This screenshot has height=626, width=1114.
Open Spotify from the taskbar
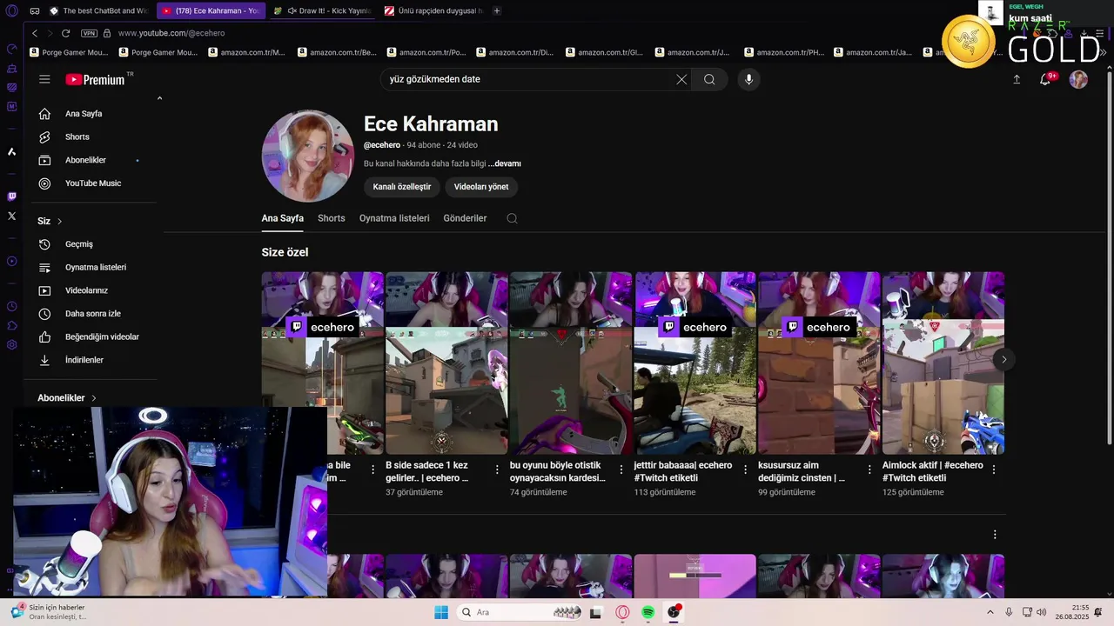coord(648,612)
